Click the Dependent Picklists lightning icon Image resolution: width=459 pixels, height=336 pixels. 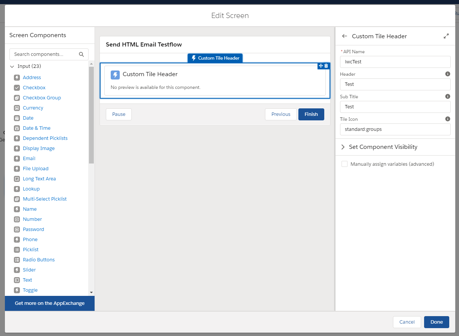point(17,138)
